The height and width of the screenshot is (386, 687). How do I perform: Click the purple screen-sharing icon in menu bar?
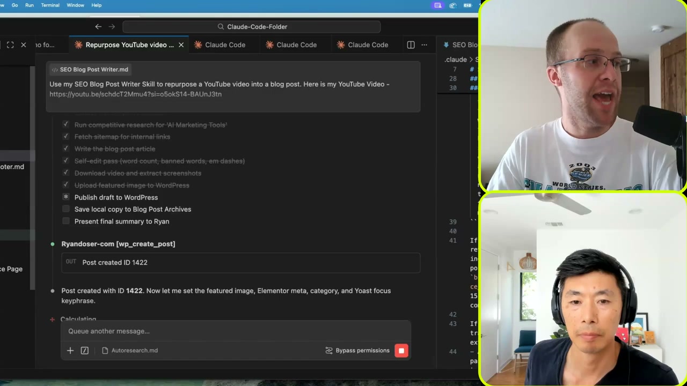(438, 5)
